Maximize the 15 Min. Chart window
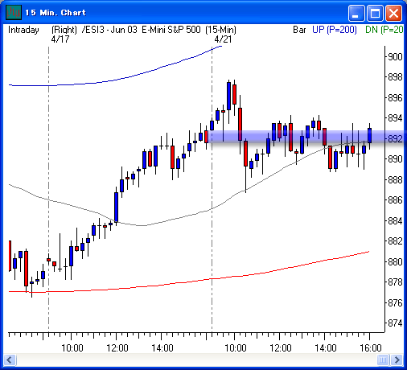 tap(375, 13)
